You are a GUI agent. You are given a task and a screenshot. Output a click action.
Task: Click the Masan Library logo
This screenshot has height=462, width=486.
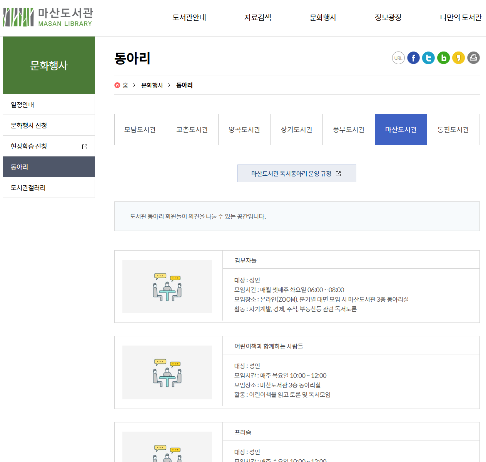[48, 17]
